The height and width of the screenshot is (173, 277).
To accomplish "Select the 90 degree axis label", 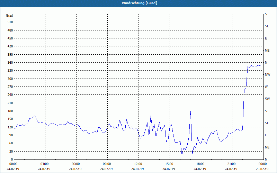I will coord(11,135).
